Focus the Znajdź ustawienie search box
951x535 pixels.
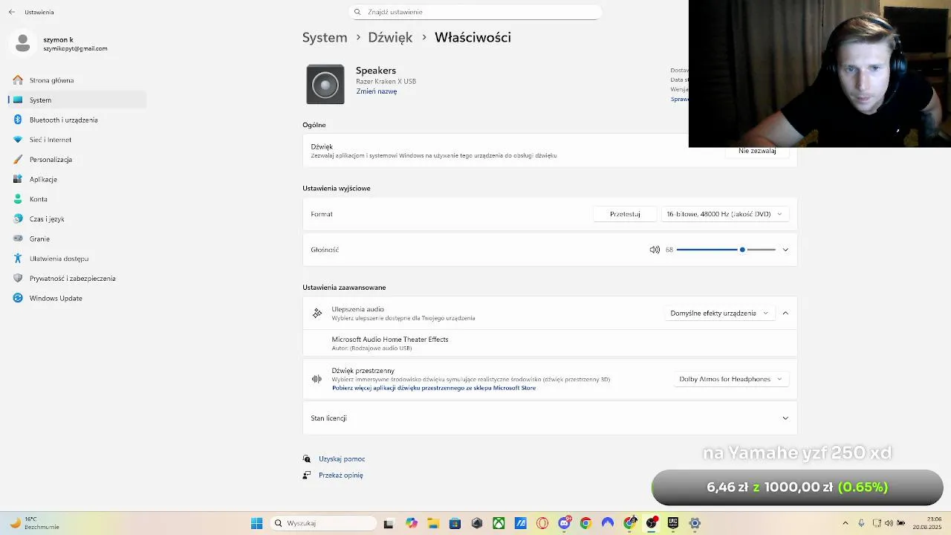(x=475, y=12)
